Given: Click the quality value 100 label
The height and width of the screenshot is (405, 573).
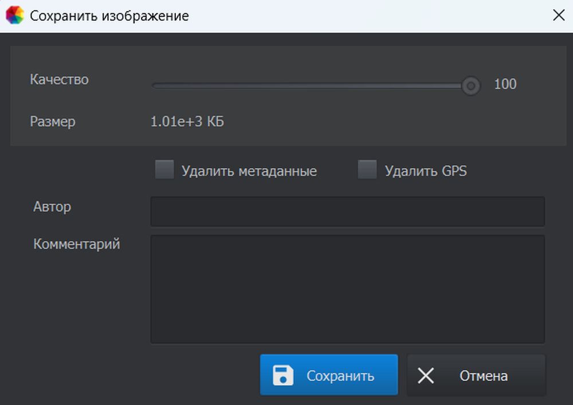Looking at the screenshot, I should [505, 84].
